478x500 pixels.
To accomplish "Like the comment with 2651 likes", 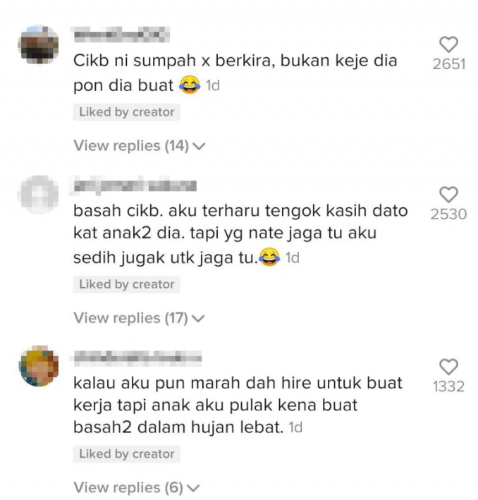I will tap(448, 44).
